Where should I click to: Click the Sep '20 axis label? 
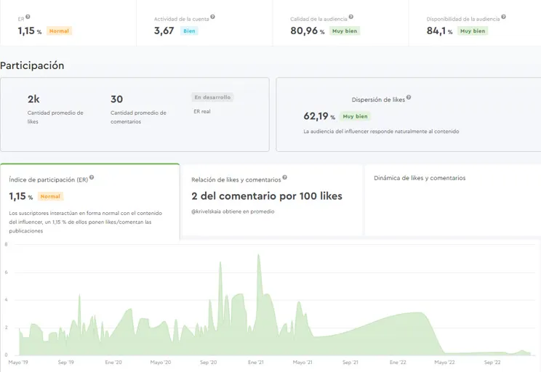tap(209, 363)
